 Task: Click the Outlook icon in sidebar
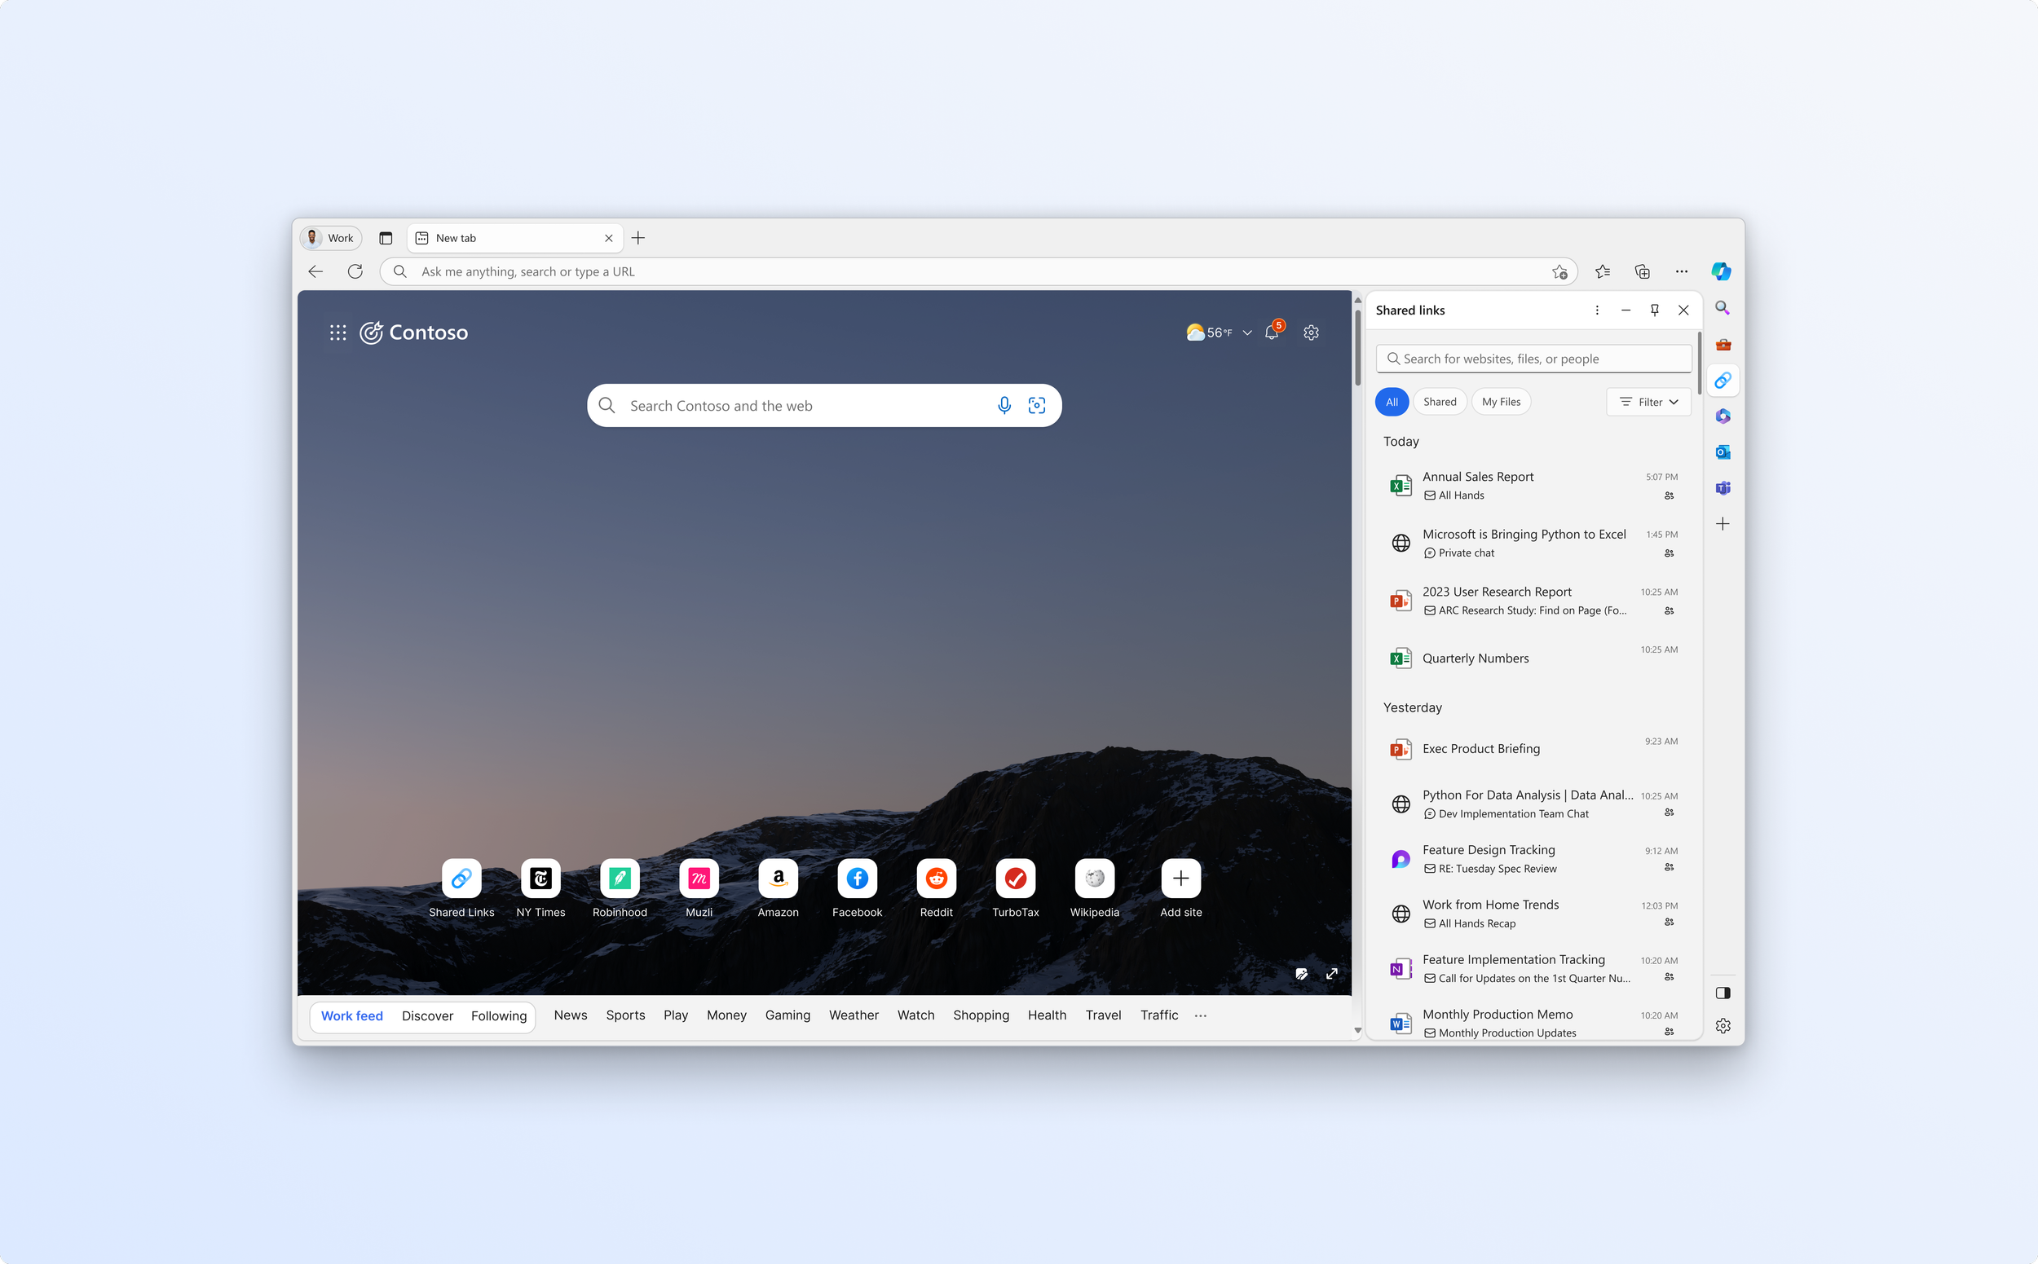click(1722, 452)
